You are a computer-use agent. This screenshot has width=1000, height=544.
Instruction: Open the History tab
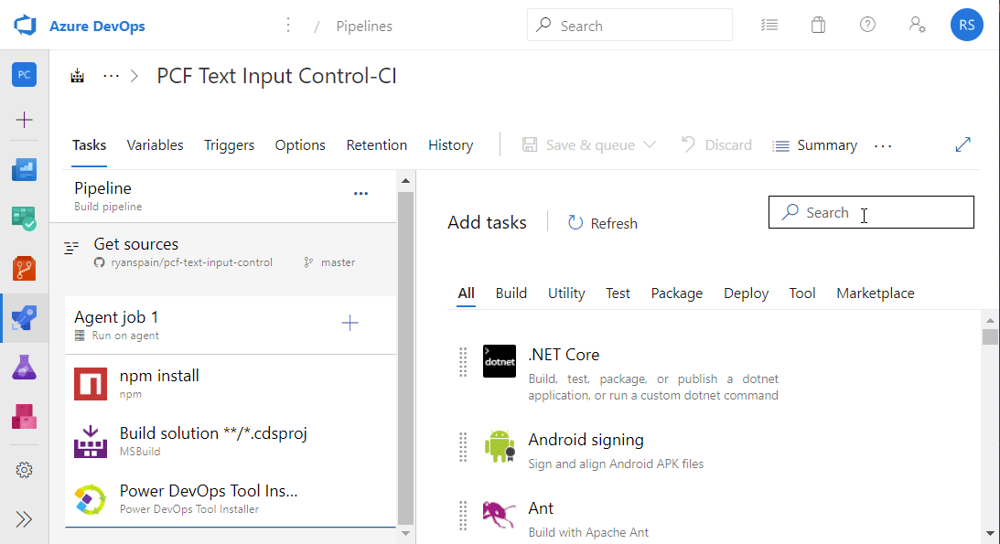pos(450,145)
